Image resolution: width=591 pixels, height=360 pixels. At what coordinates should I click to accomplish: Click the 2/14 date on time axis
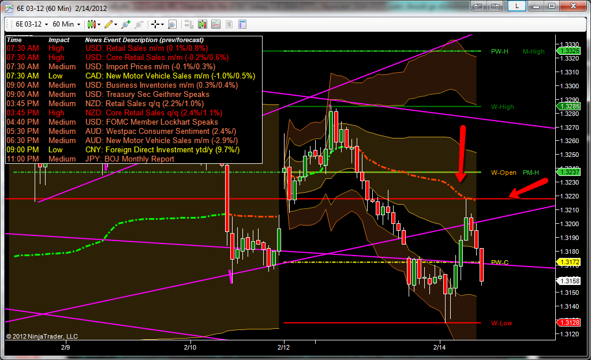click(439, 347)
